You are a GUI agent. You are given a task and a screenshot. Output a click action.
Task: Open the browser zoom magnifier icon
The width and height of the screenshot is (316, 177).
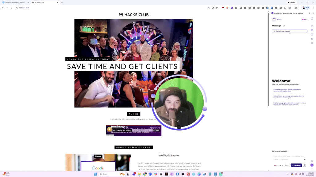pos(209,8)
